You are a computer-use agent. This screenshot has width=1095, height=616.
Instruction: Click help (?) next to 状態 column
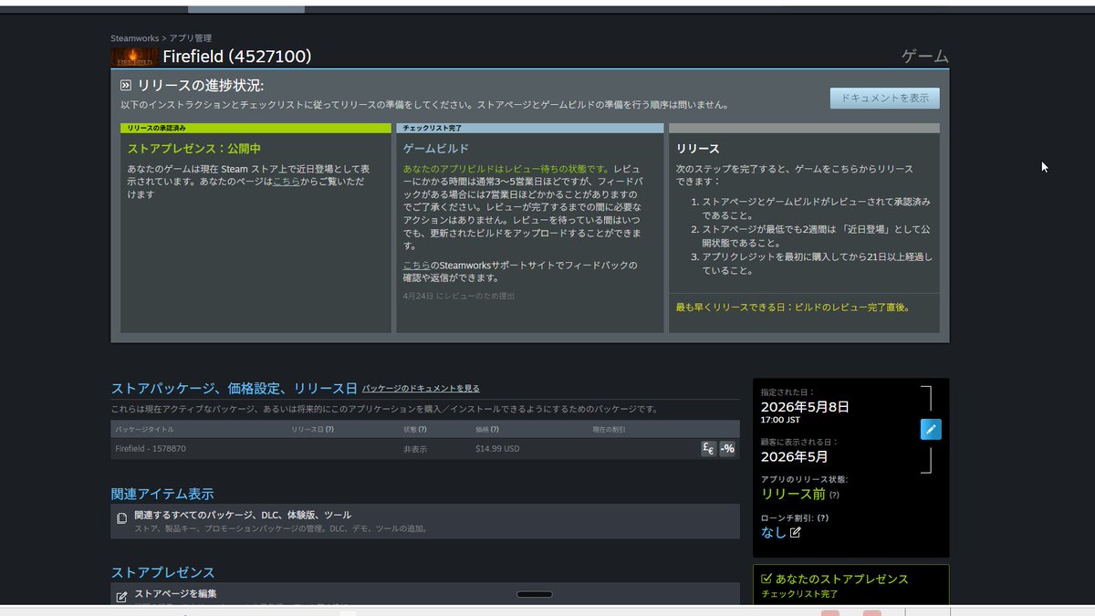[x=422, y=429]
